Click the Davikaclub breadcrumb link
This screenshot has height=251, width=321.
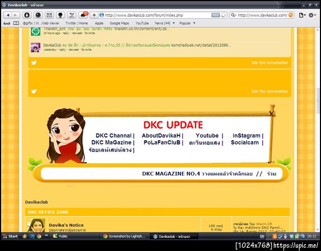click(36, 202)
